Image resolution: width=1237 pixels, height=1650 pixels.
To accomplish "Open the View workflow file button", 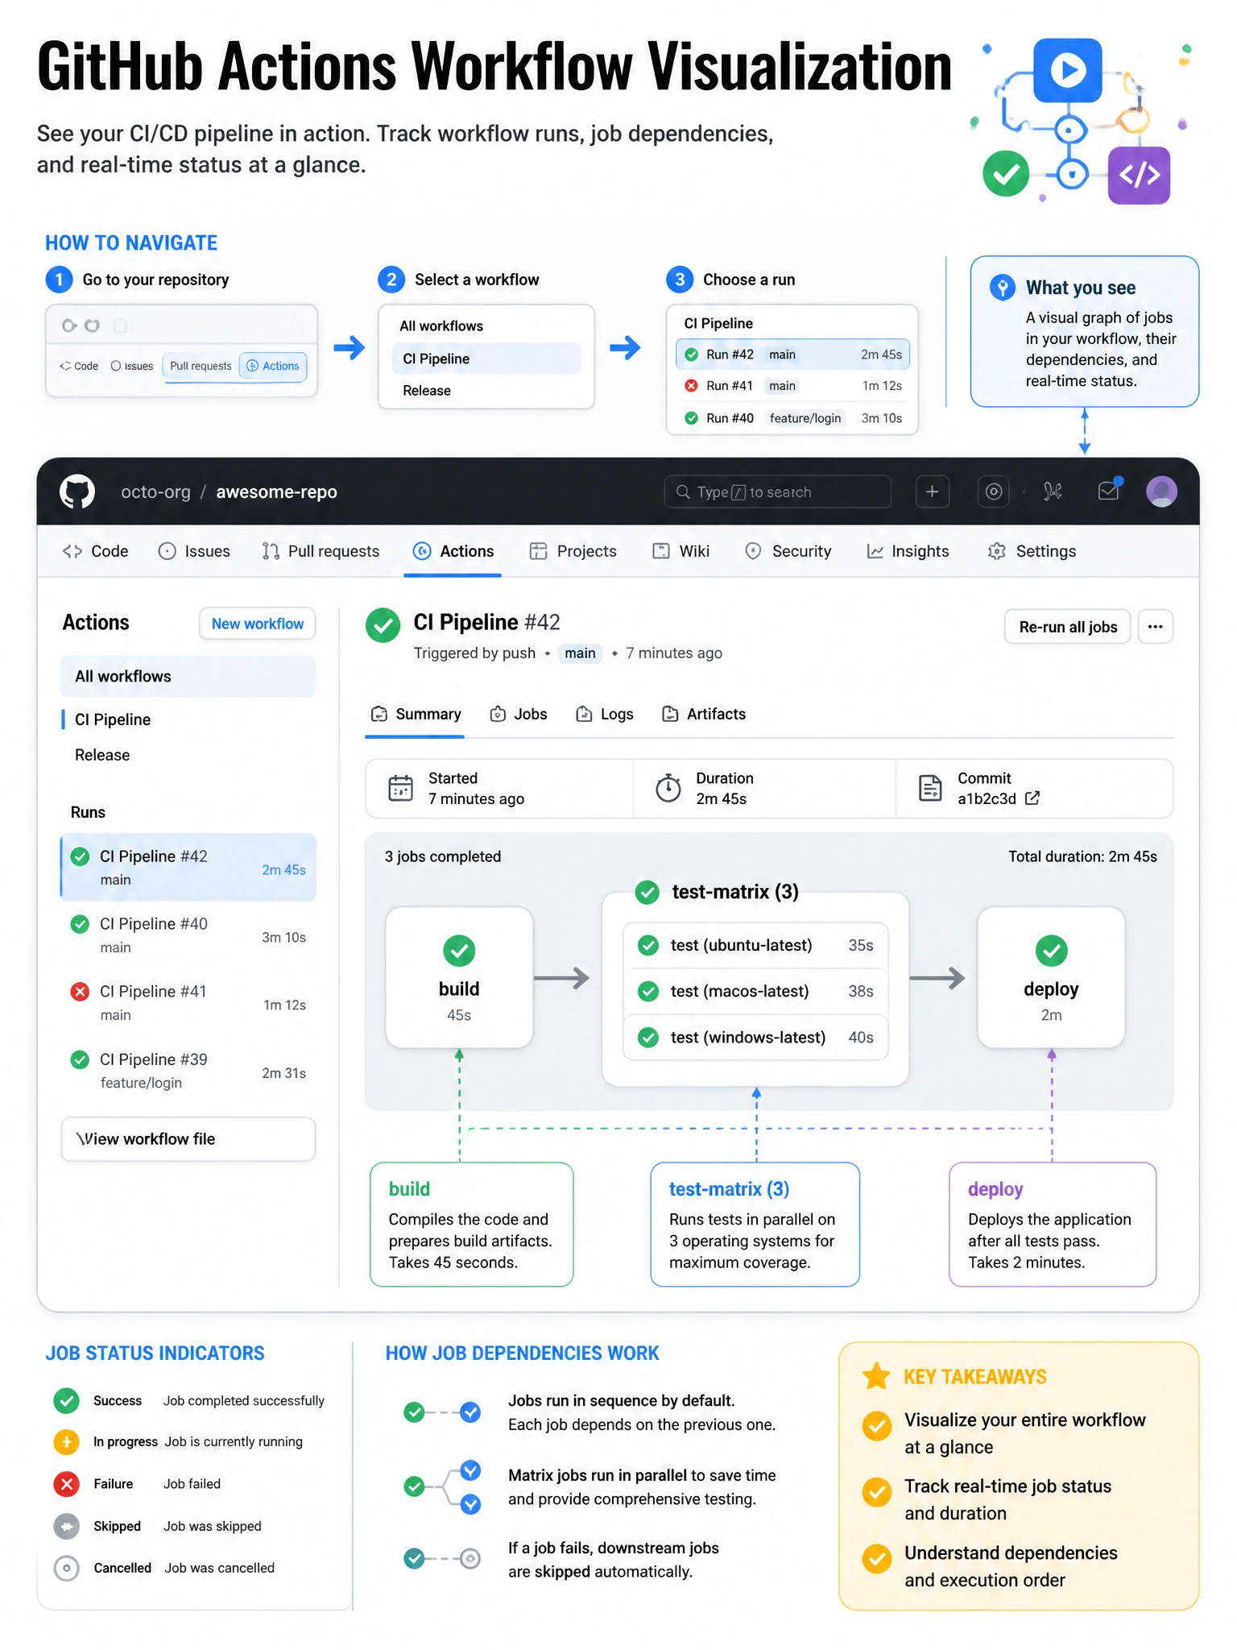I will (188, 1138).
